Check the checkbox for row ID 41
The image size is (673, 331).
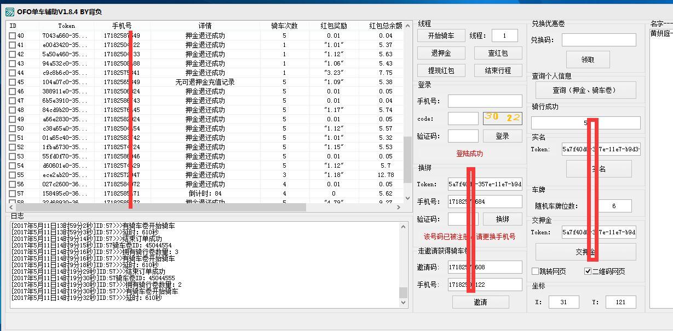coord(13,45)
